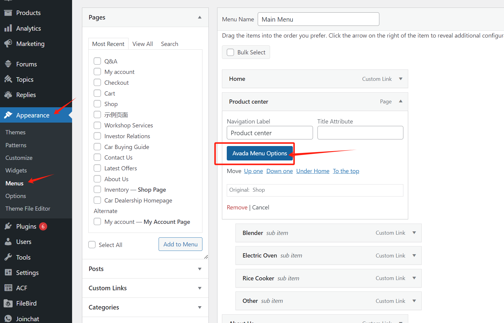
Task: Check the Workshop Services page checkbox
Action: 97,125
